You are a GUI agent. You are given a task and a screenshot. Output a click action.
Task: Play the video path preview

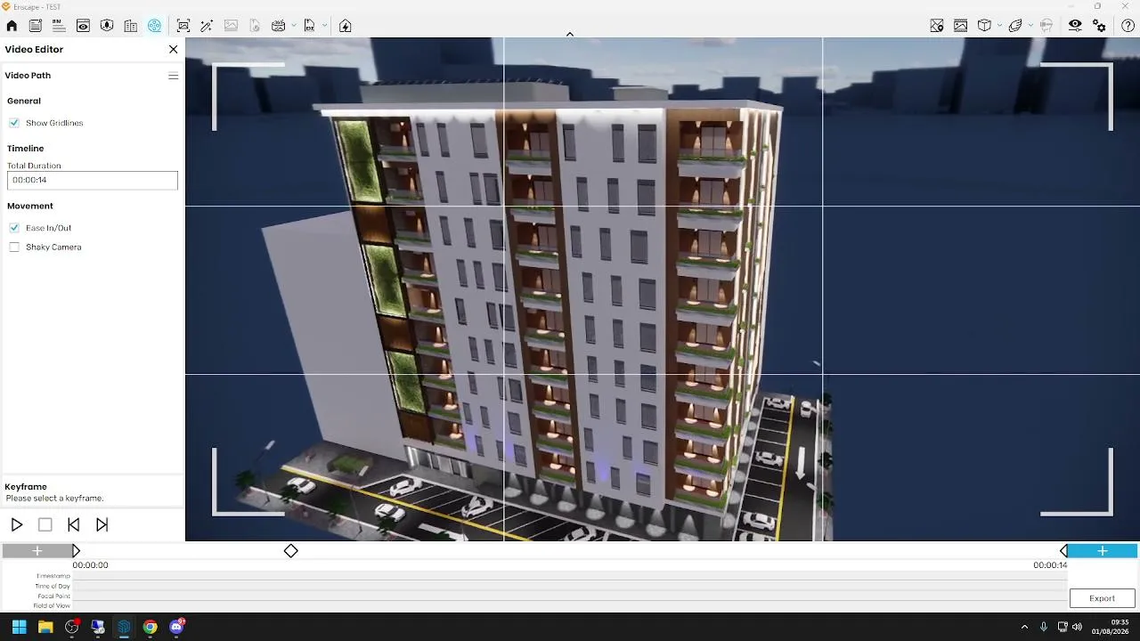(x=17, y=525)
